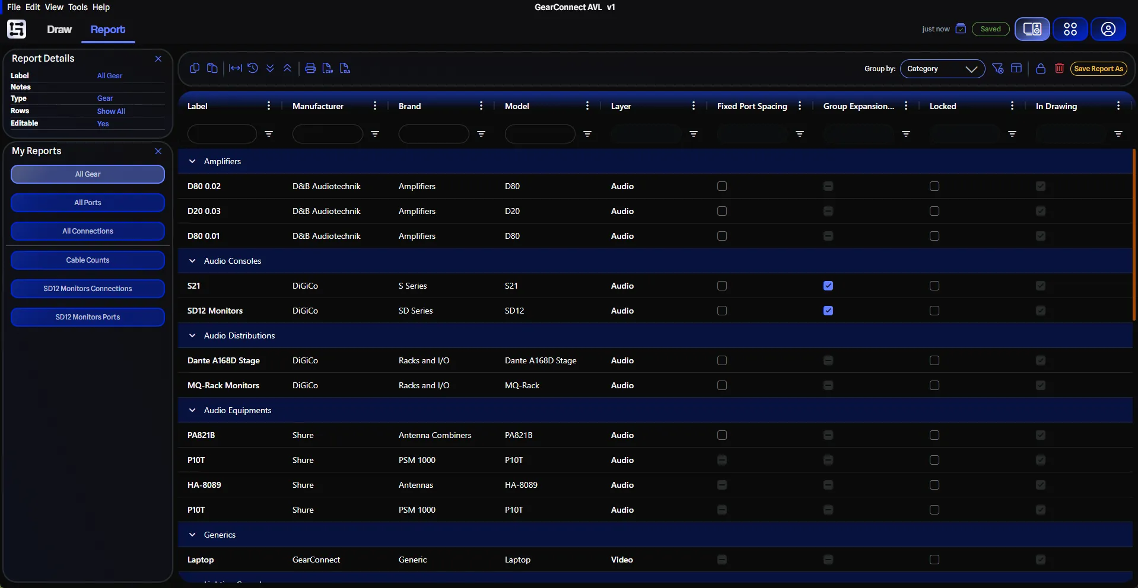Open Manufacturer column options menu
This screenshot has height=588, width=1138.
[375, 106]
